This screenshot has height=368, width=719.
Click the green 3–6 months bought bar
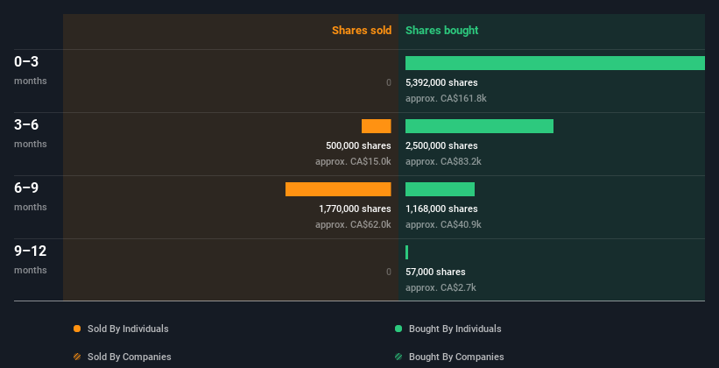coord(479,126)
